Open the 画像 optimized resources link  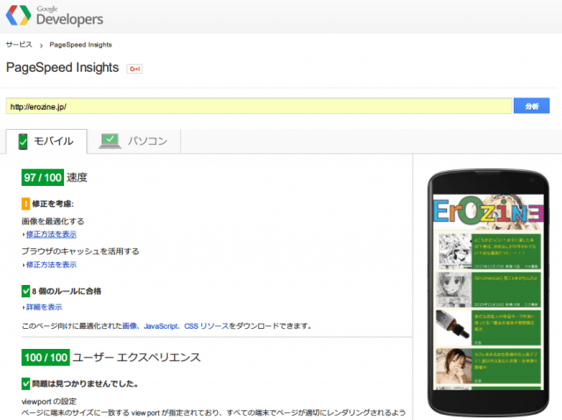click(129, 326)
